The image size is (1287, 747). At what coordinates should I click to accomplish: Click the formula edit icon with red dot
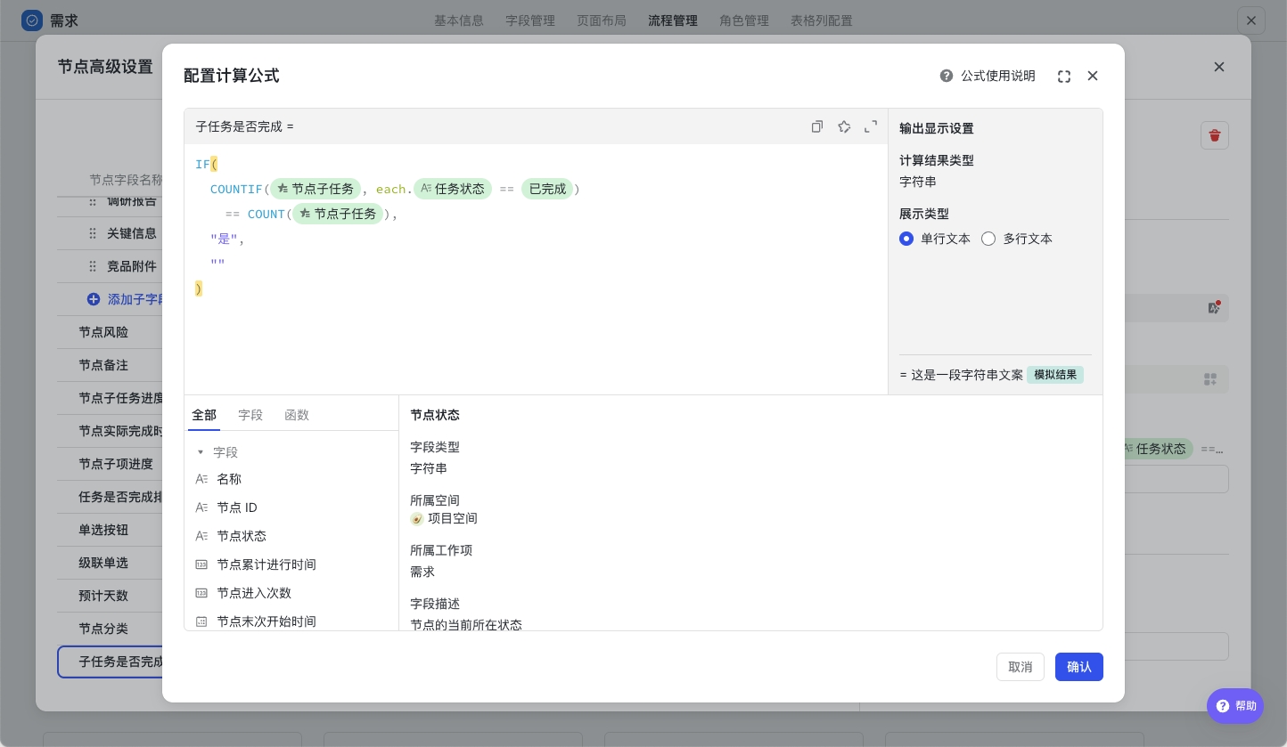coord(1213,307)
